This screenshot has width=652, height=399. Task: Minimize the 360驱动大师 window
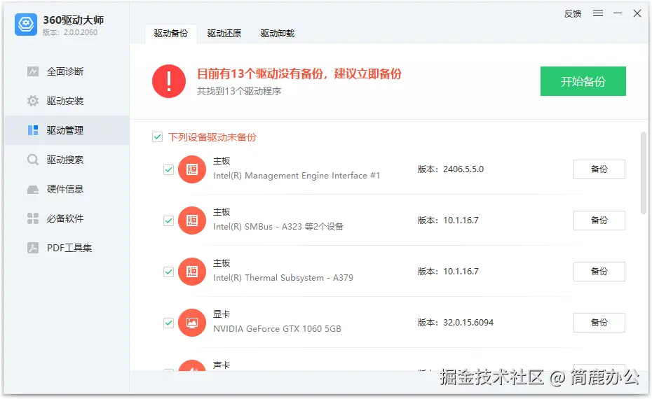point(618,13)
